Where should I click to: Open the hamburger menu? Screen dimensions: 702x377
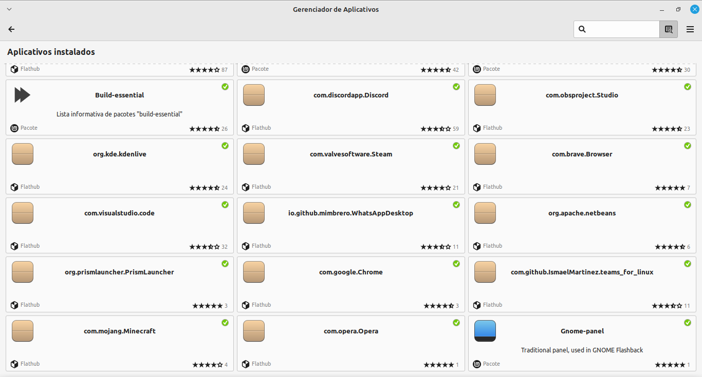pyautogui.click(x=690, y=29)
